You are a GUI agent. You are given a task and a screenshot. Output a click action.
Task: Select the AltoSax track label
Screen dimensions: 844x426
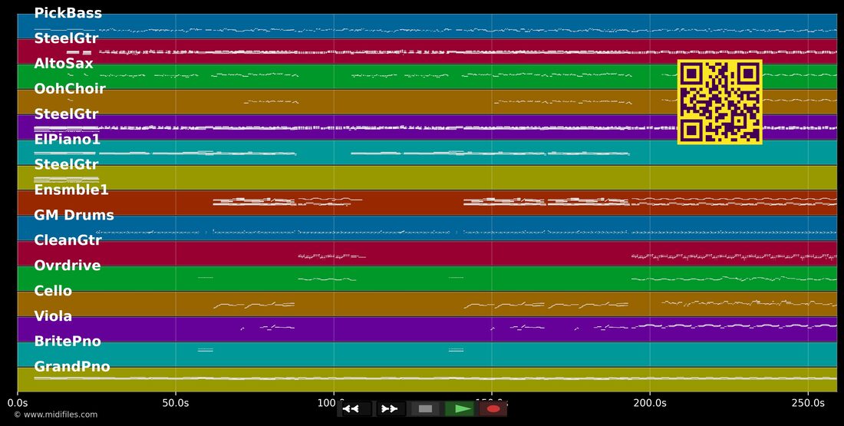pyautogui.click(x=64, y=64)
